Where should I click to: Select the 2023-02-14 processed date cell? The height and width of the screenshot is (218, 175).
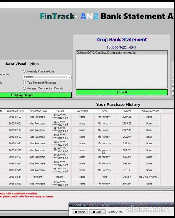click(15, 177)
